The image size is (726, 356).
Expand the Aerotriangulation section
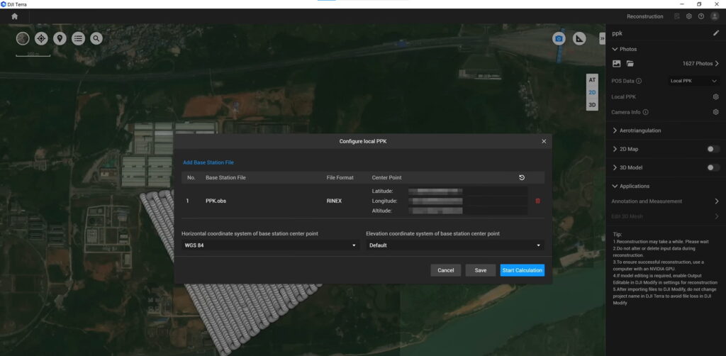615,130
